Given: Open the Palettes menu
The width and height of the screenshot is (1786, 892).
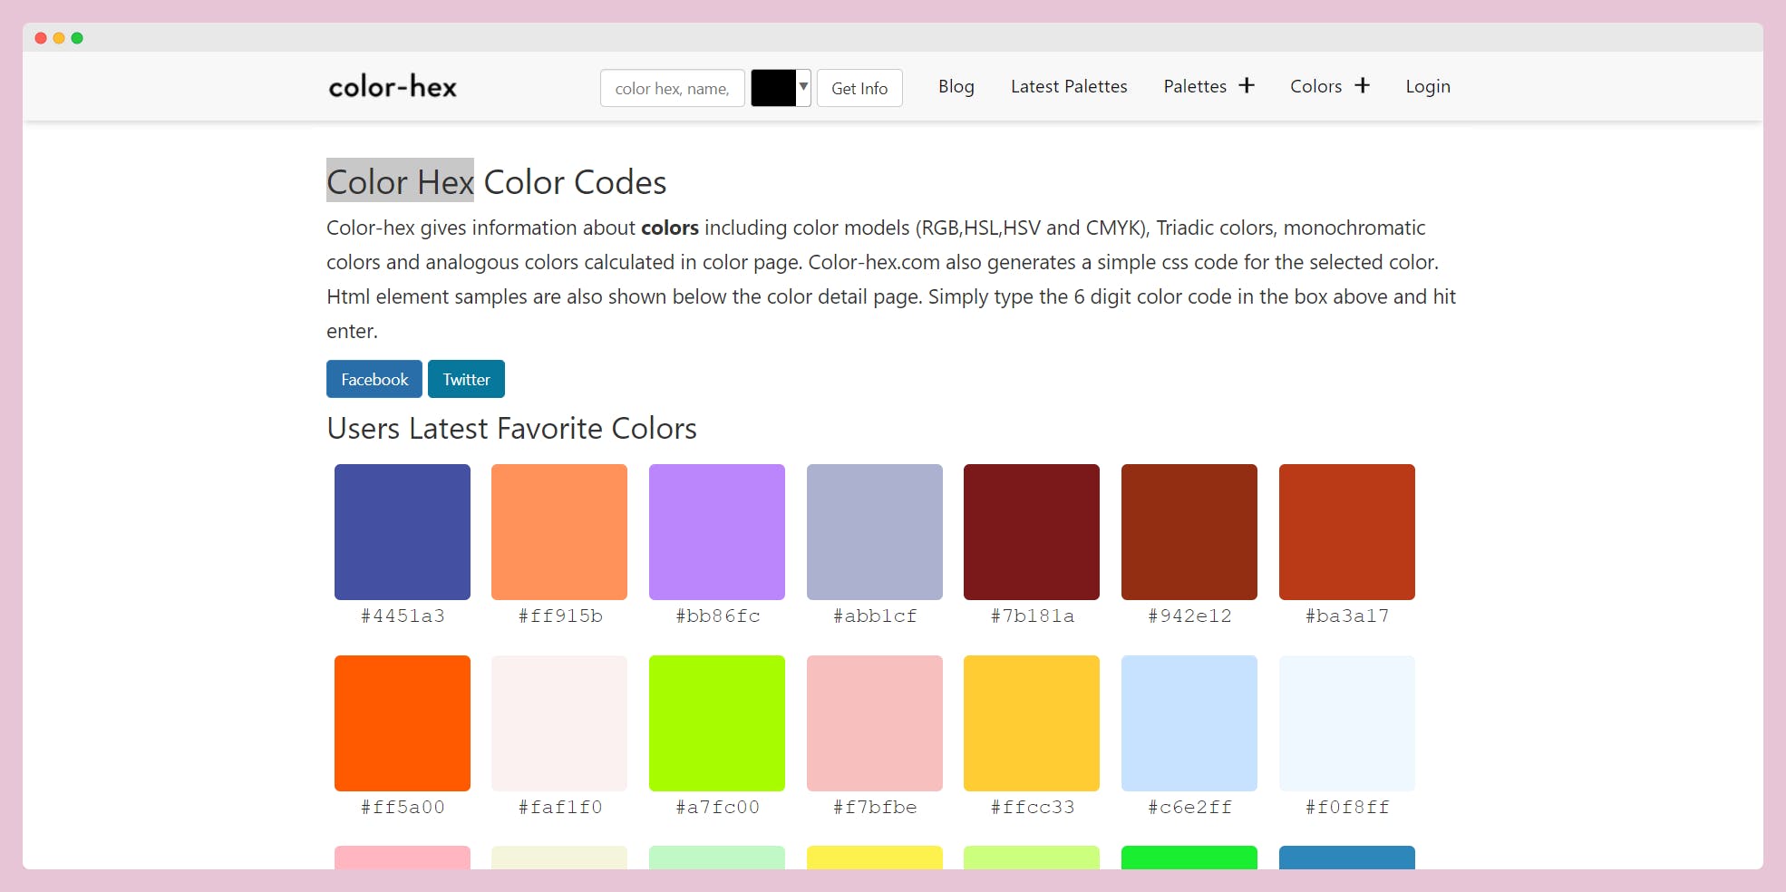Looking at the screenshot, I should point(1195,86).
